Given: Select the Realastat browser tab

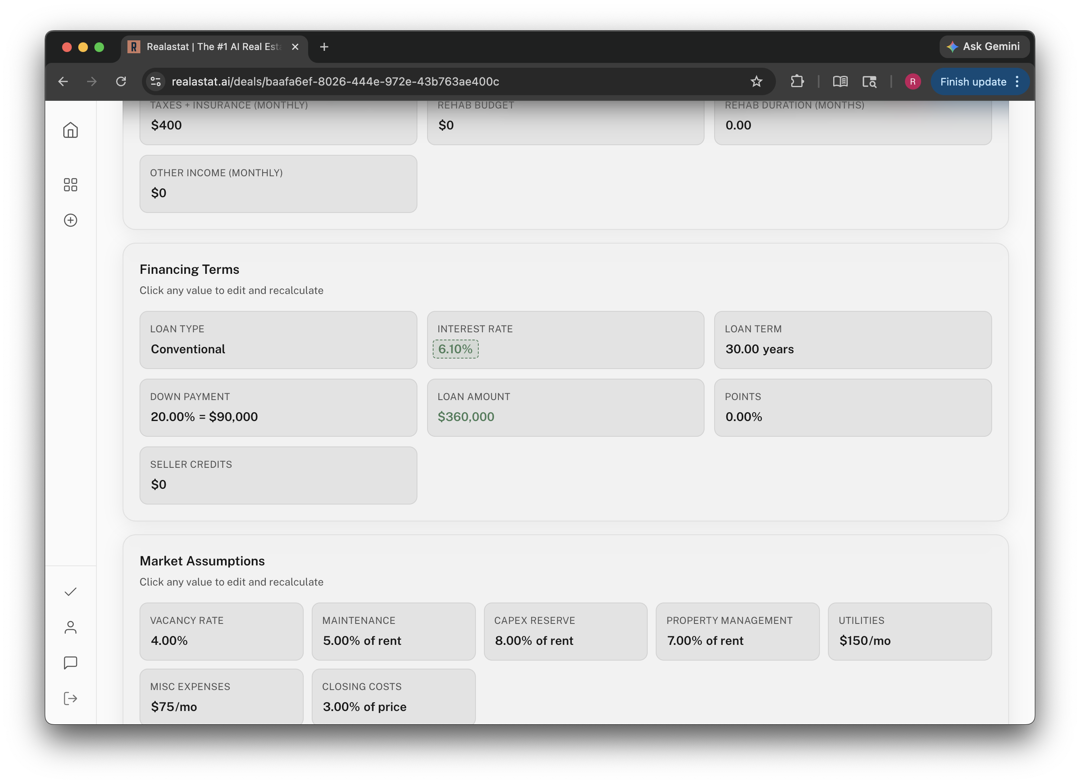Looking at the screenshot, I should tap(214, 47).
